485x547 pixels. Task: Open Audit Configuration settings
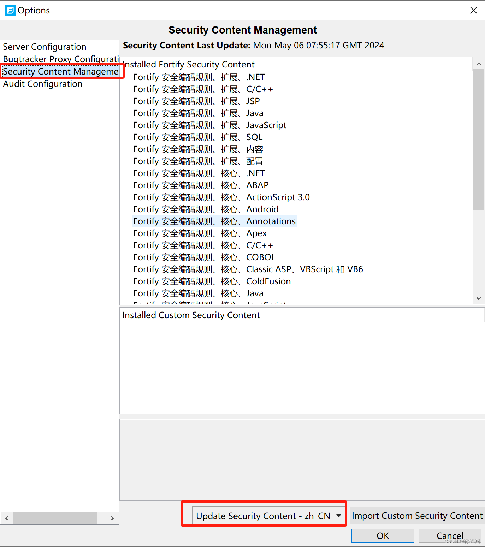43,84
